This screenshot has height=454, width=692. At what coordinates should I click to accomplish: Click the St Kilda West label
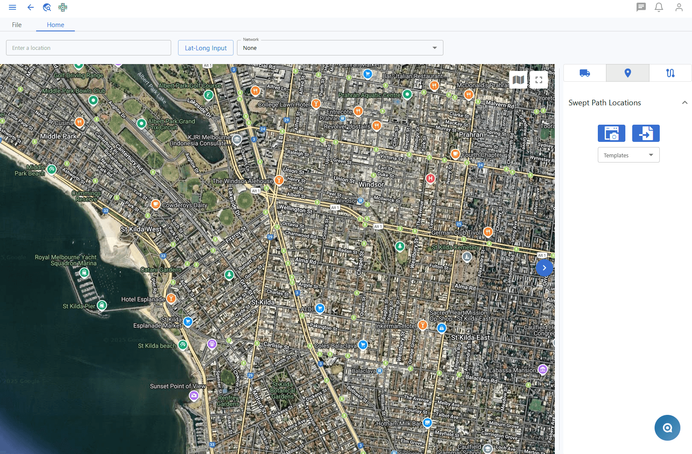click(x=141, y=229)
